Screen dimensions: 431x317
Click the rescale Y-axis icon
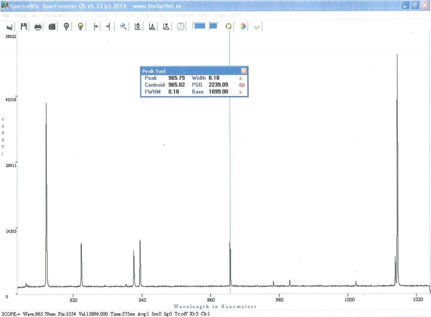click(x=138, y=26)
